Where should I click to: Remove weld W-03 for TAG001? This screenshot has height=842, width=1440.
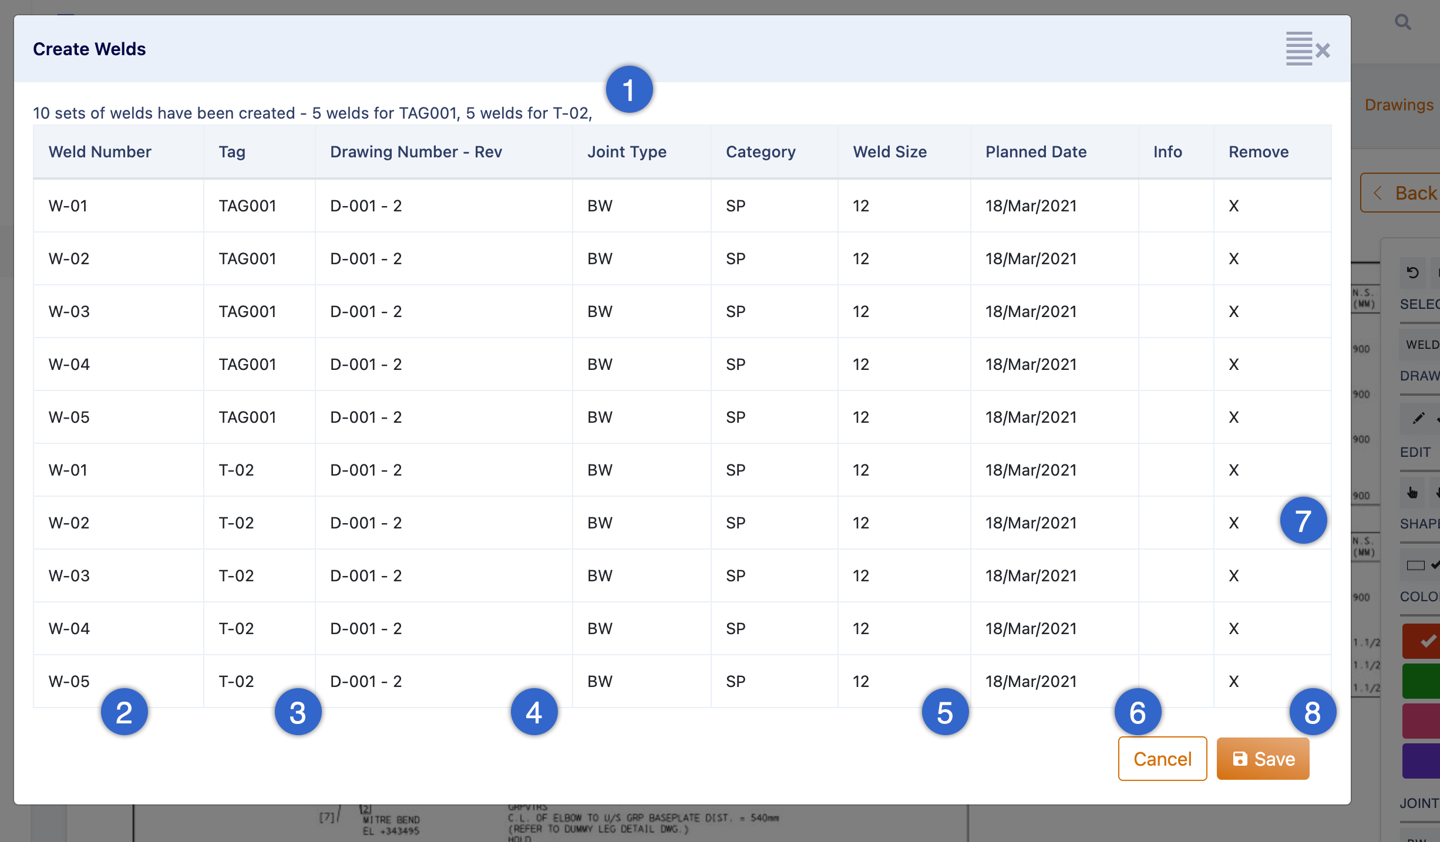(x=1234, y=312)
